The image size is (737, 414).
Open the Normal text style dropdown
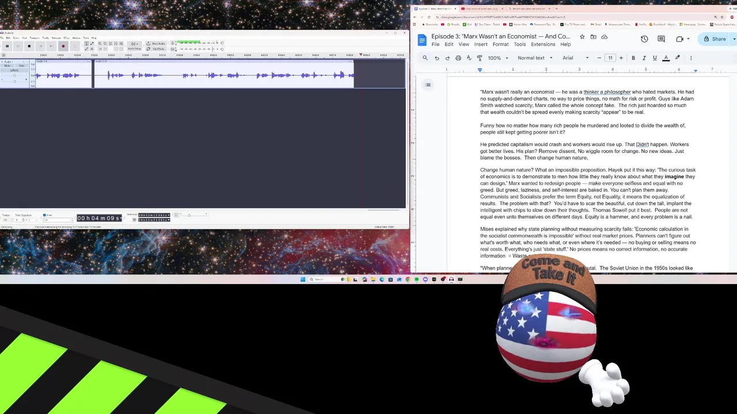pos(535,57)
